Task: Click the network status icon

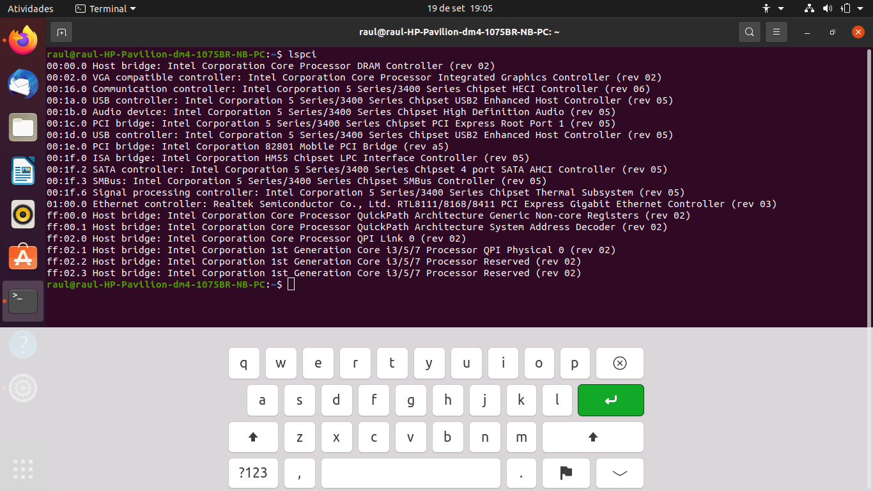Action: tap(810, 8)
